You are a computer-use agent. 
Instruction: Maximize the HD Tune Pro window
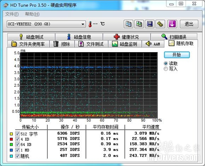point(181,4)
